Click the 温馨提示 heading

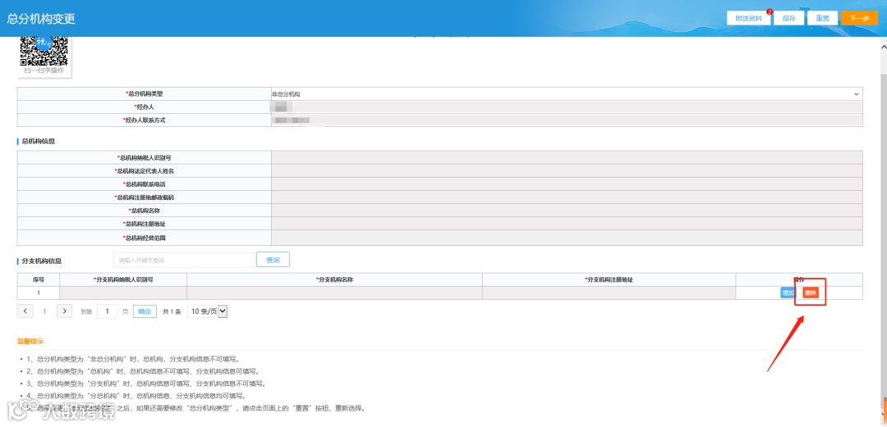click(x=30, y=341)
